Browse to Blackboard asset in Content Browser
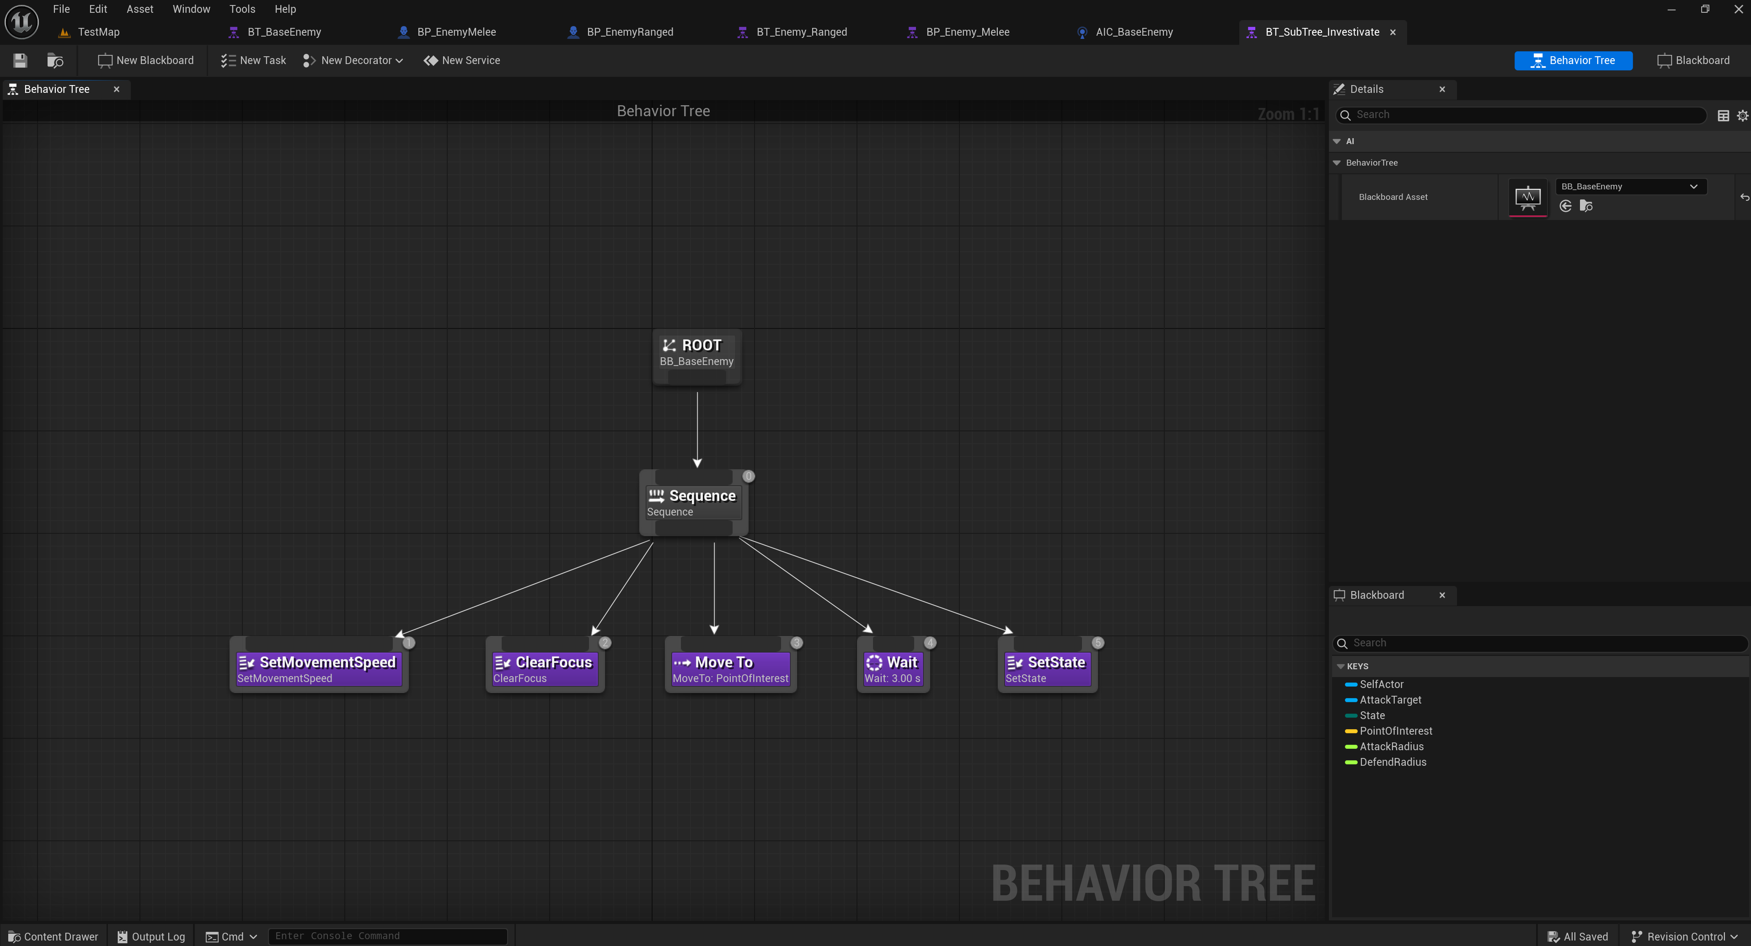The height and width of the screenshot is (946, 1751). [1586, 206]
